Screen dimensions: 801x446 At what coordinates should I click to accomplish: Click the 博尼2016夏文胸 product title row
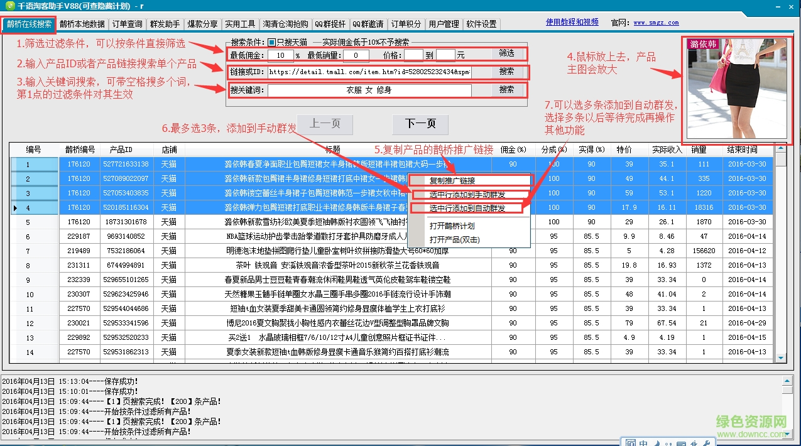(337, 324)
